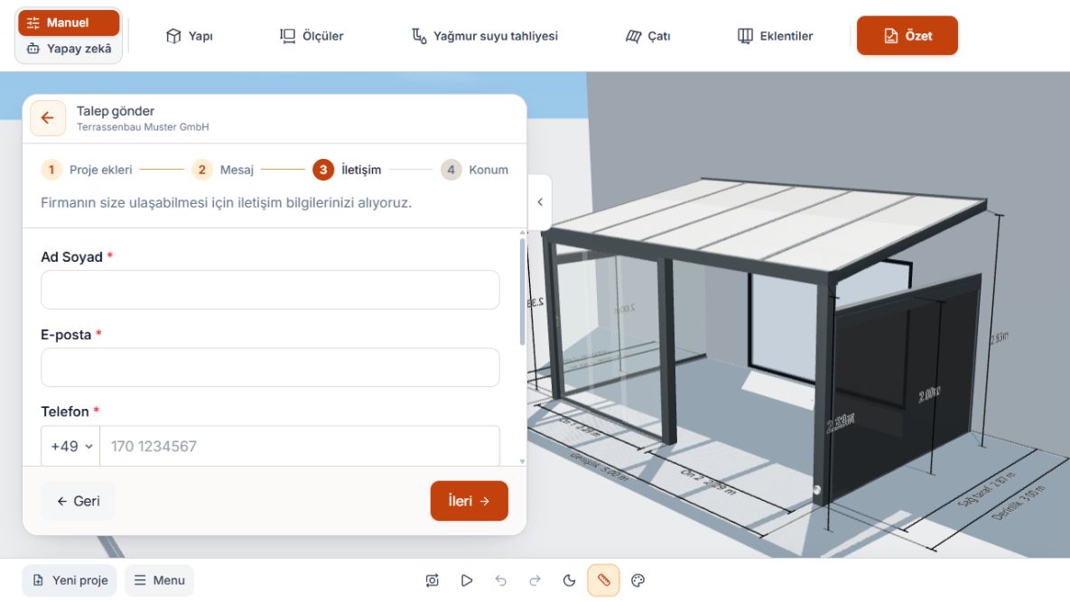Click the Geri button
The width and height of the screenshot is (1070, 602).
(79, 501)
